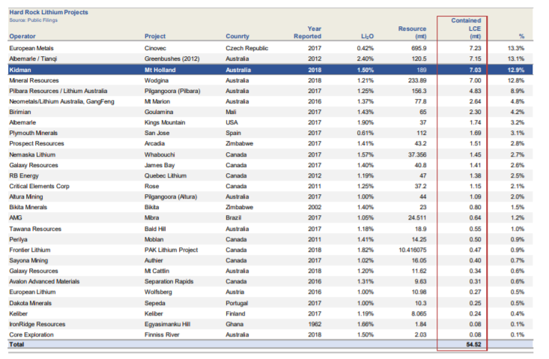Image resolution: width=549 pixels, height=359 pixels.
Task: Select the Czech Republic country cell
Action: (x=246, y=48)
